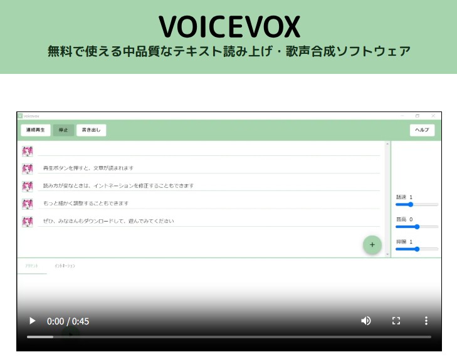457x357 pixels.
Task: Click the 連続再生 button
Action: [x=36, y=130]
